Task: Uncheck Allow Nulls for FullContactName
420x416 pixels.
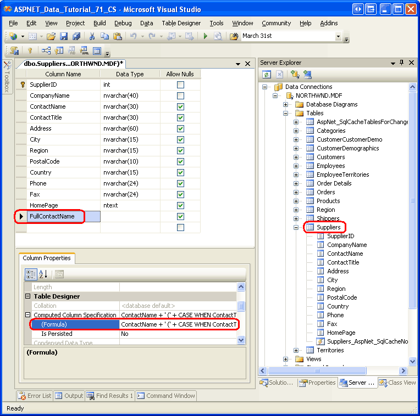Action: click(180, 216)
